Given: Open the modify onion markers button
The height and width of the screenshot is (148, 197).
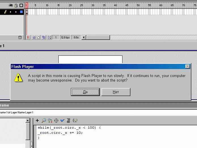Looking at the screenshot, I should click(49, 37).
